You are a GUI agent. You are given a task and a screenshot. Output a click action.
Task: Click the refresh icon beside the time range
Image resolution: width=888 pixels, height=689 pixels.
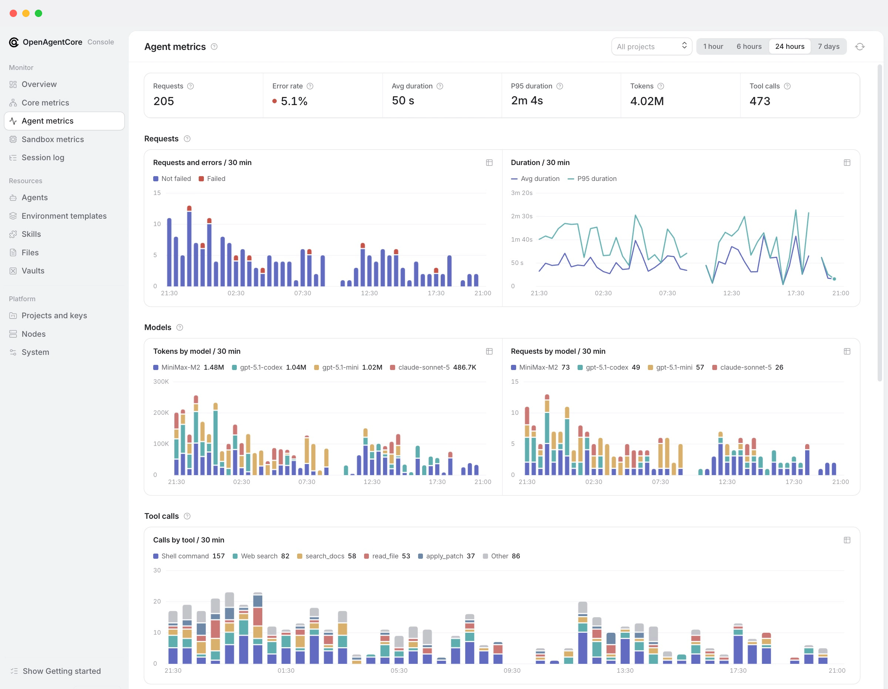[860, 47]
